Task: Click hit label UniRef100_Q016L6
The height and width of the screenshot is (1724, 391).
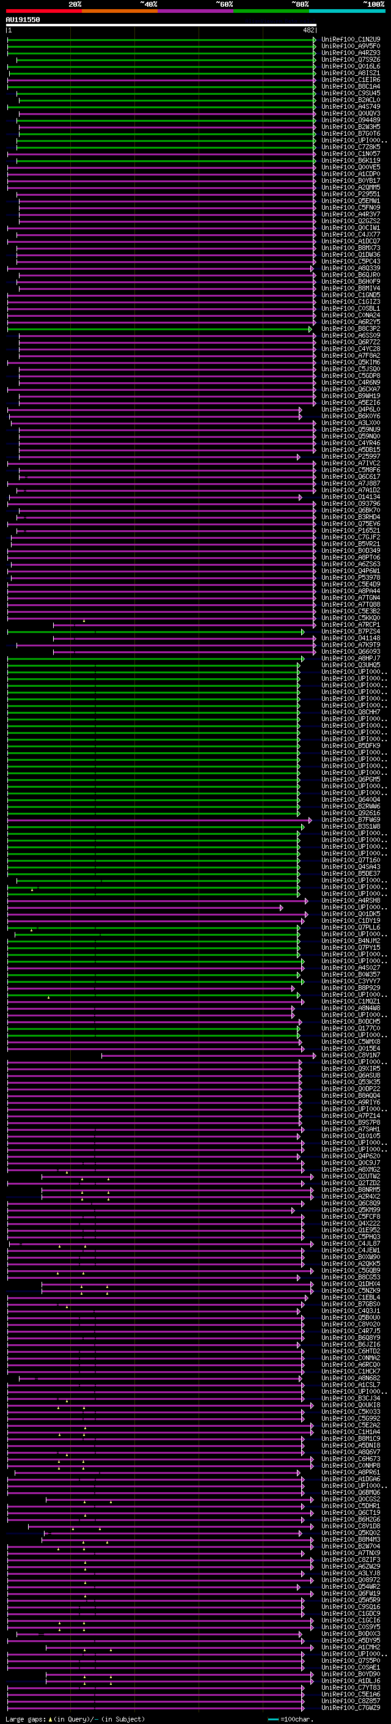Action: tap(350, 66)
